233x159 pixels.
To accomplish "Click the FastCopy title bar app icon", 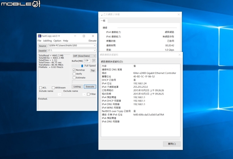I will 40,36.
